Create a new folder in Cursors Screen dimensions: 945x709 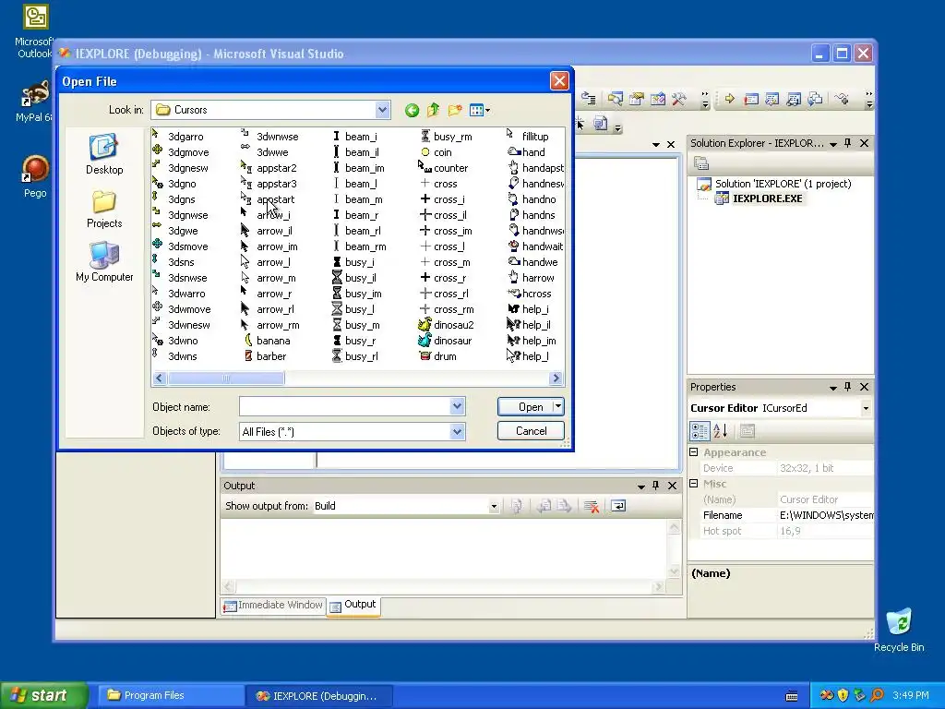click(x=454, y=111)
